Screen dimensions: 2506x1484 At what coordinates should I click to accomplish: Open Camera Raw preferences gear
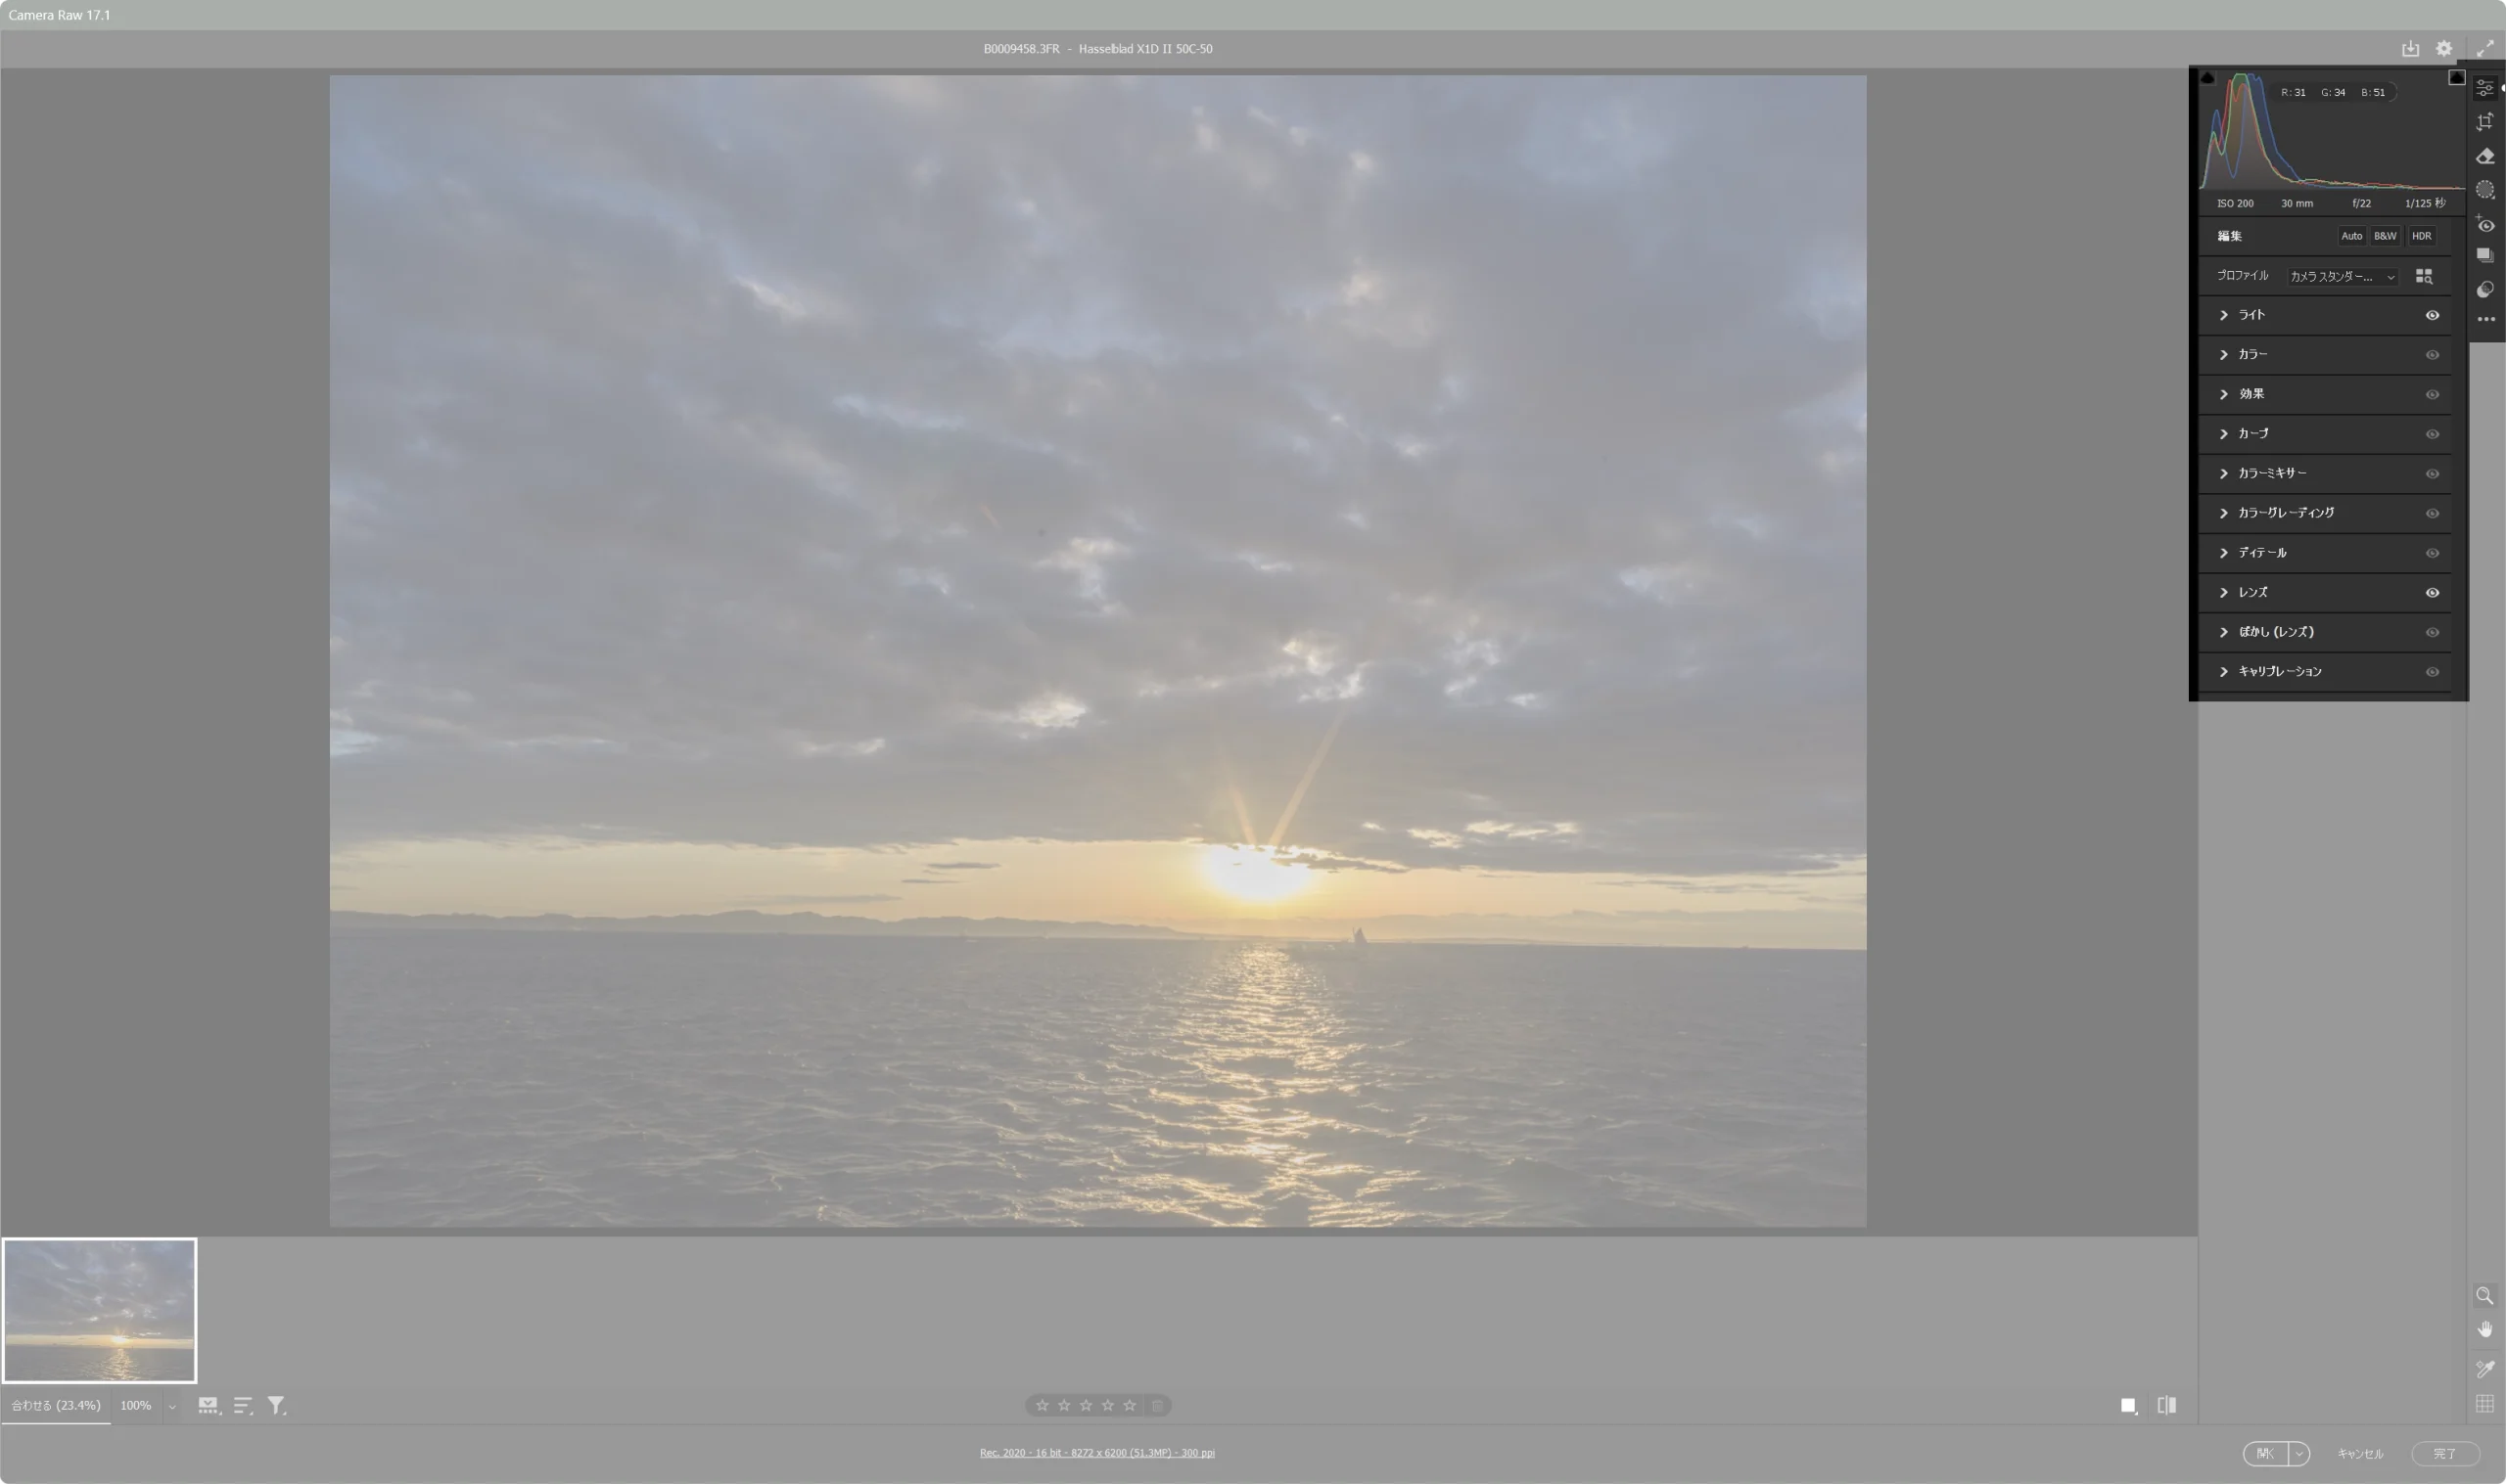tap(2444, 48)
